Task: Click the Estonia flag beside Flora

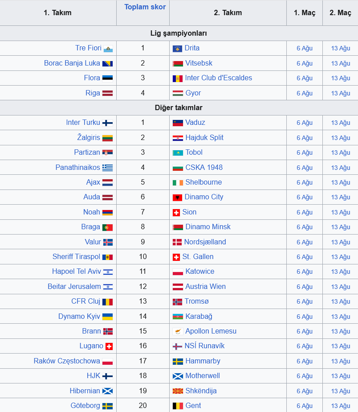Action: click(x=108, y=78)
